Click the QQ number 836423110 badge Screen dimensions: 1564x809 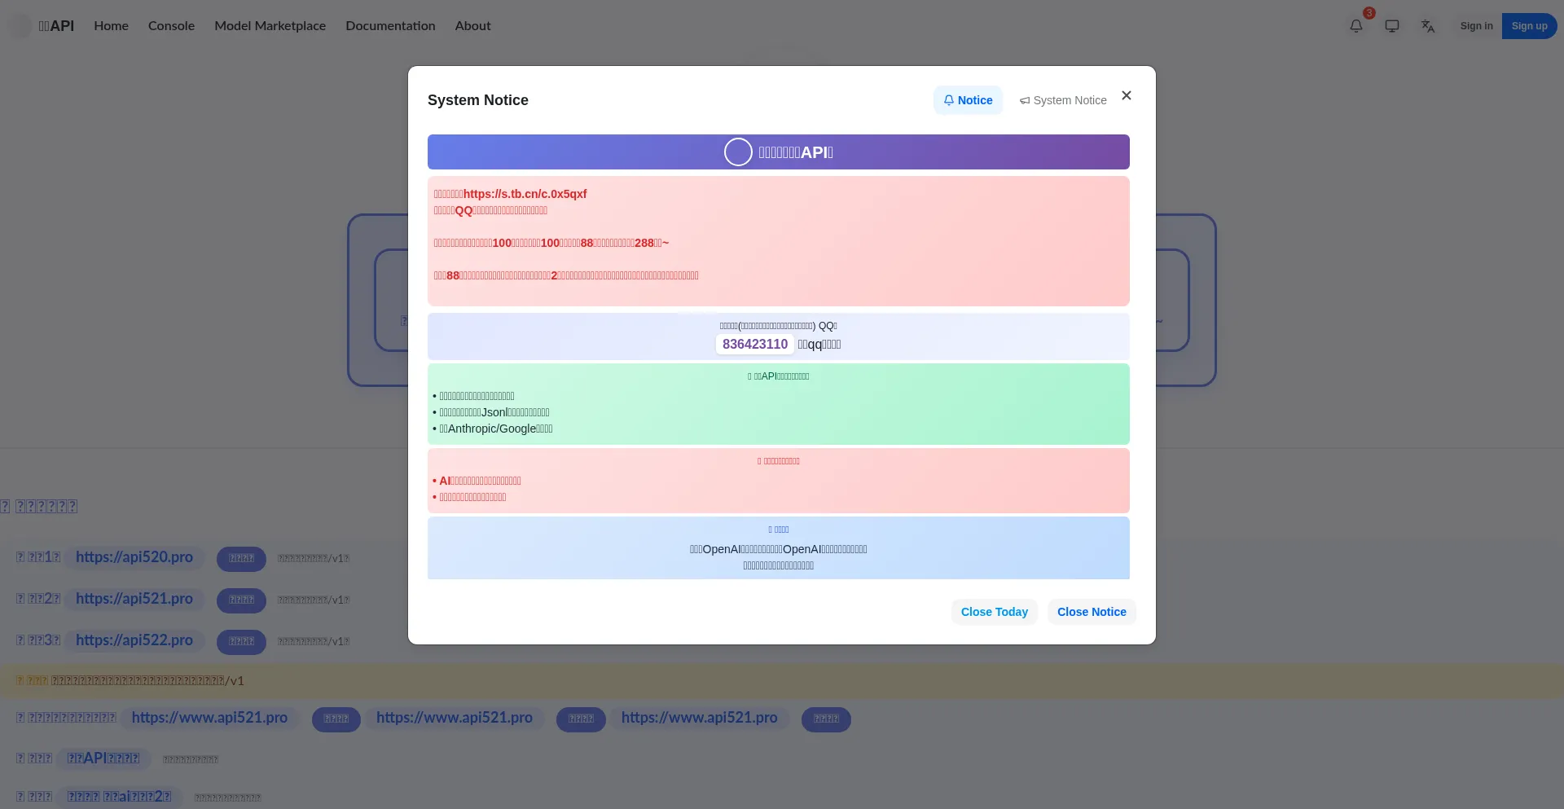pyautogui.click(x=754, y=344)
